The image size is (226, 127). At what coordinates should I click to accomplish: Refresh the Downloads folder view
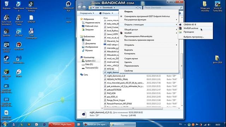click(x=140, y=8)
